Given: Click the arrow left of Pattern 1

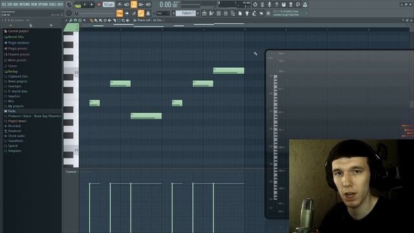Looking at the screenshot, I should click(173, 13).
